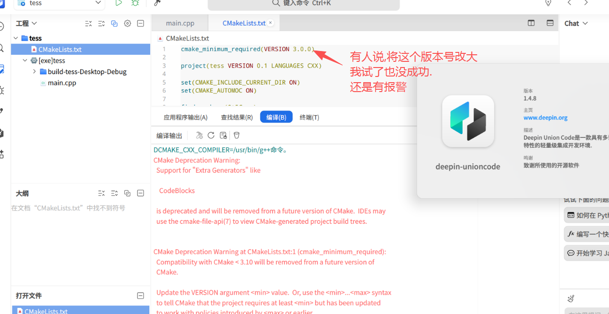Image resolution: width=609 pixels, height=314 pixels.
Task: Collapse all items in the 工程 panel
Action: pyautogui.click(x=88, y=24)
